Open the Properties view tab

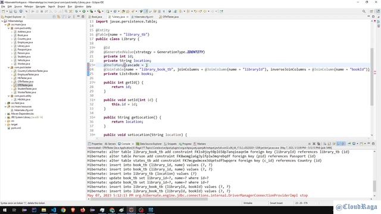95,144
